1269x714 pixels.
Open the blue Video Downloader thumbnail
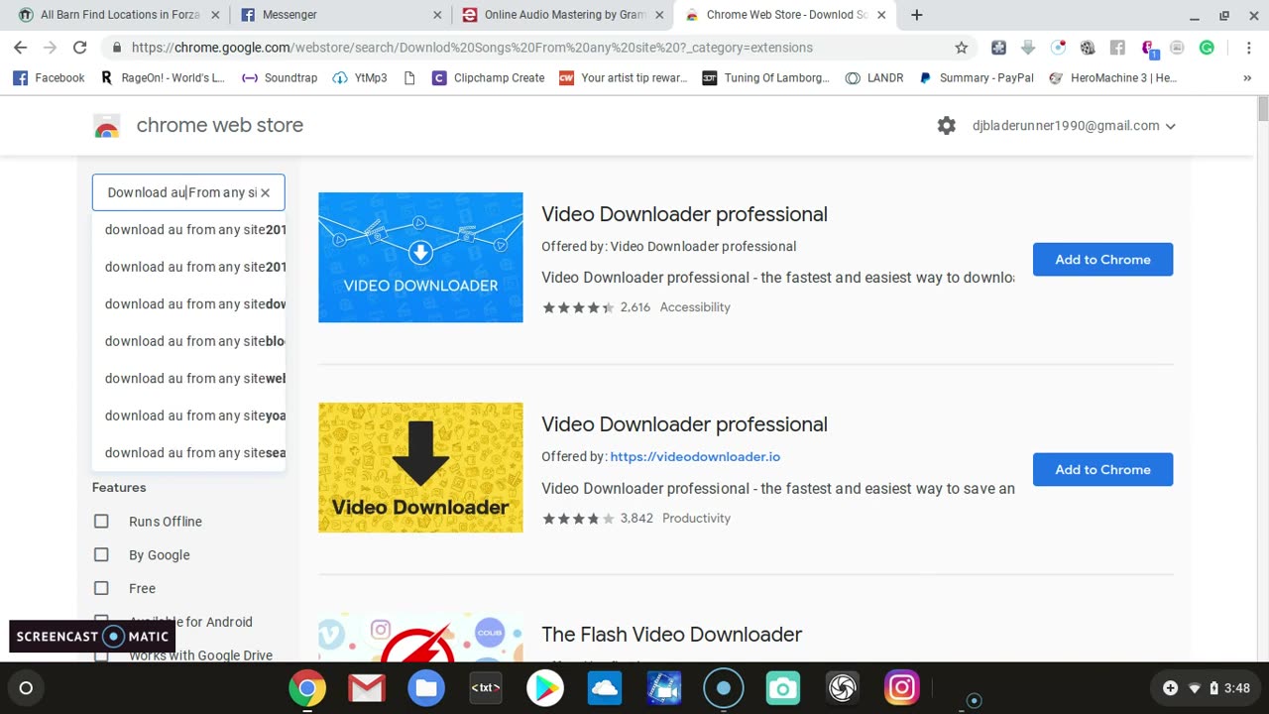(420, 257)
